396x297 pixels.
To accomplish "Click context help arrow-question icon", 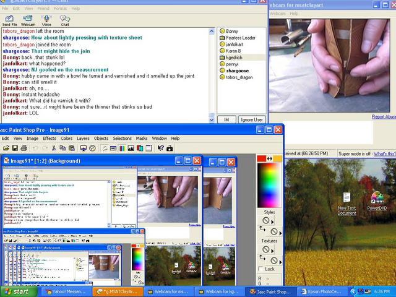I will click(x=161, y=148).
